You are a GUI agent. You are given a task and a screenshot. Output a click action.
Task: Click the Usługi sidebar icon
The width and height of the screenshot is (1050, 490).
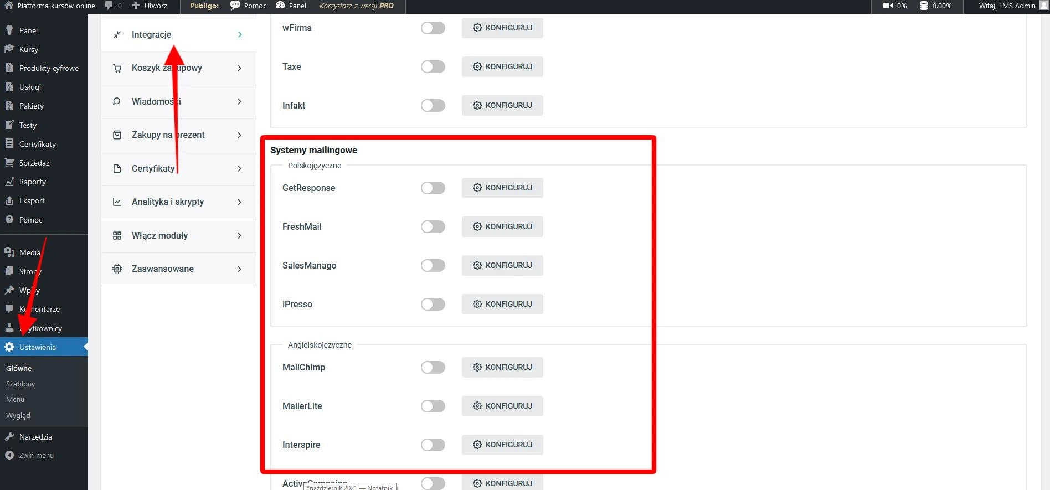point(9,87)
